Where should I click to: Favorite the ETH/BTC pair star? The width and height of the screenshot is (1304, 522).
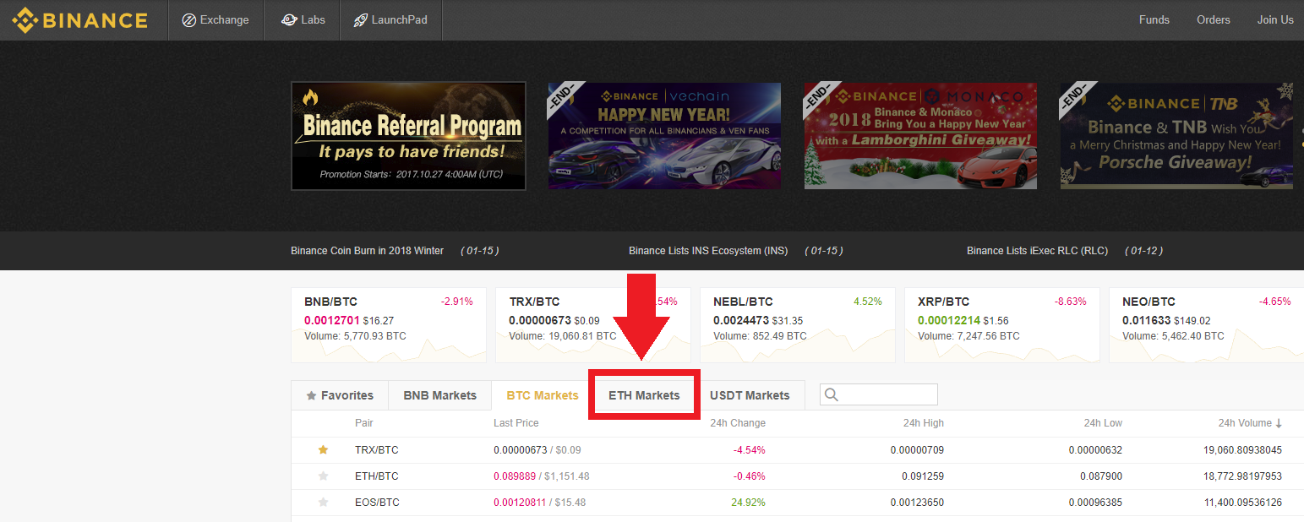click(323, 476)
